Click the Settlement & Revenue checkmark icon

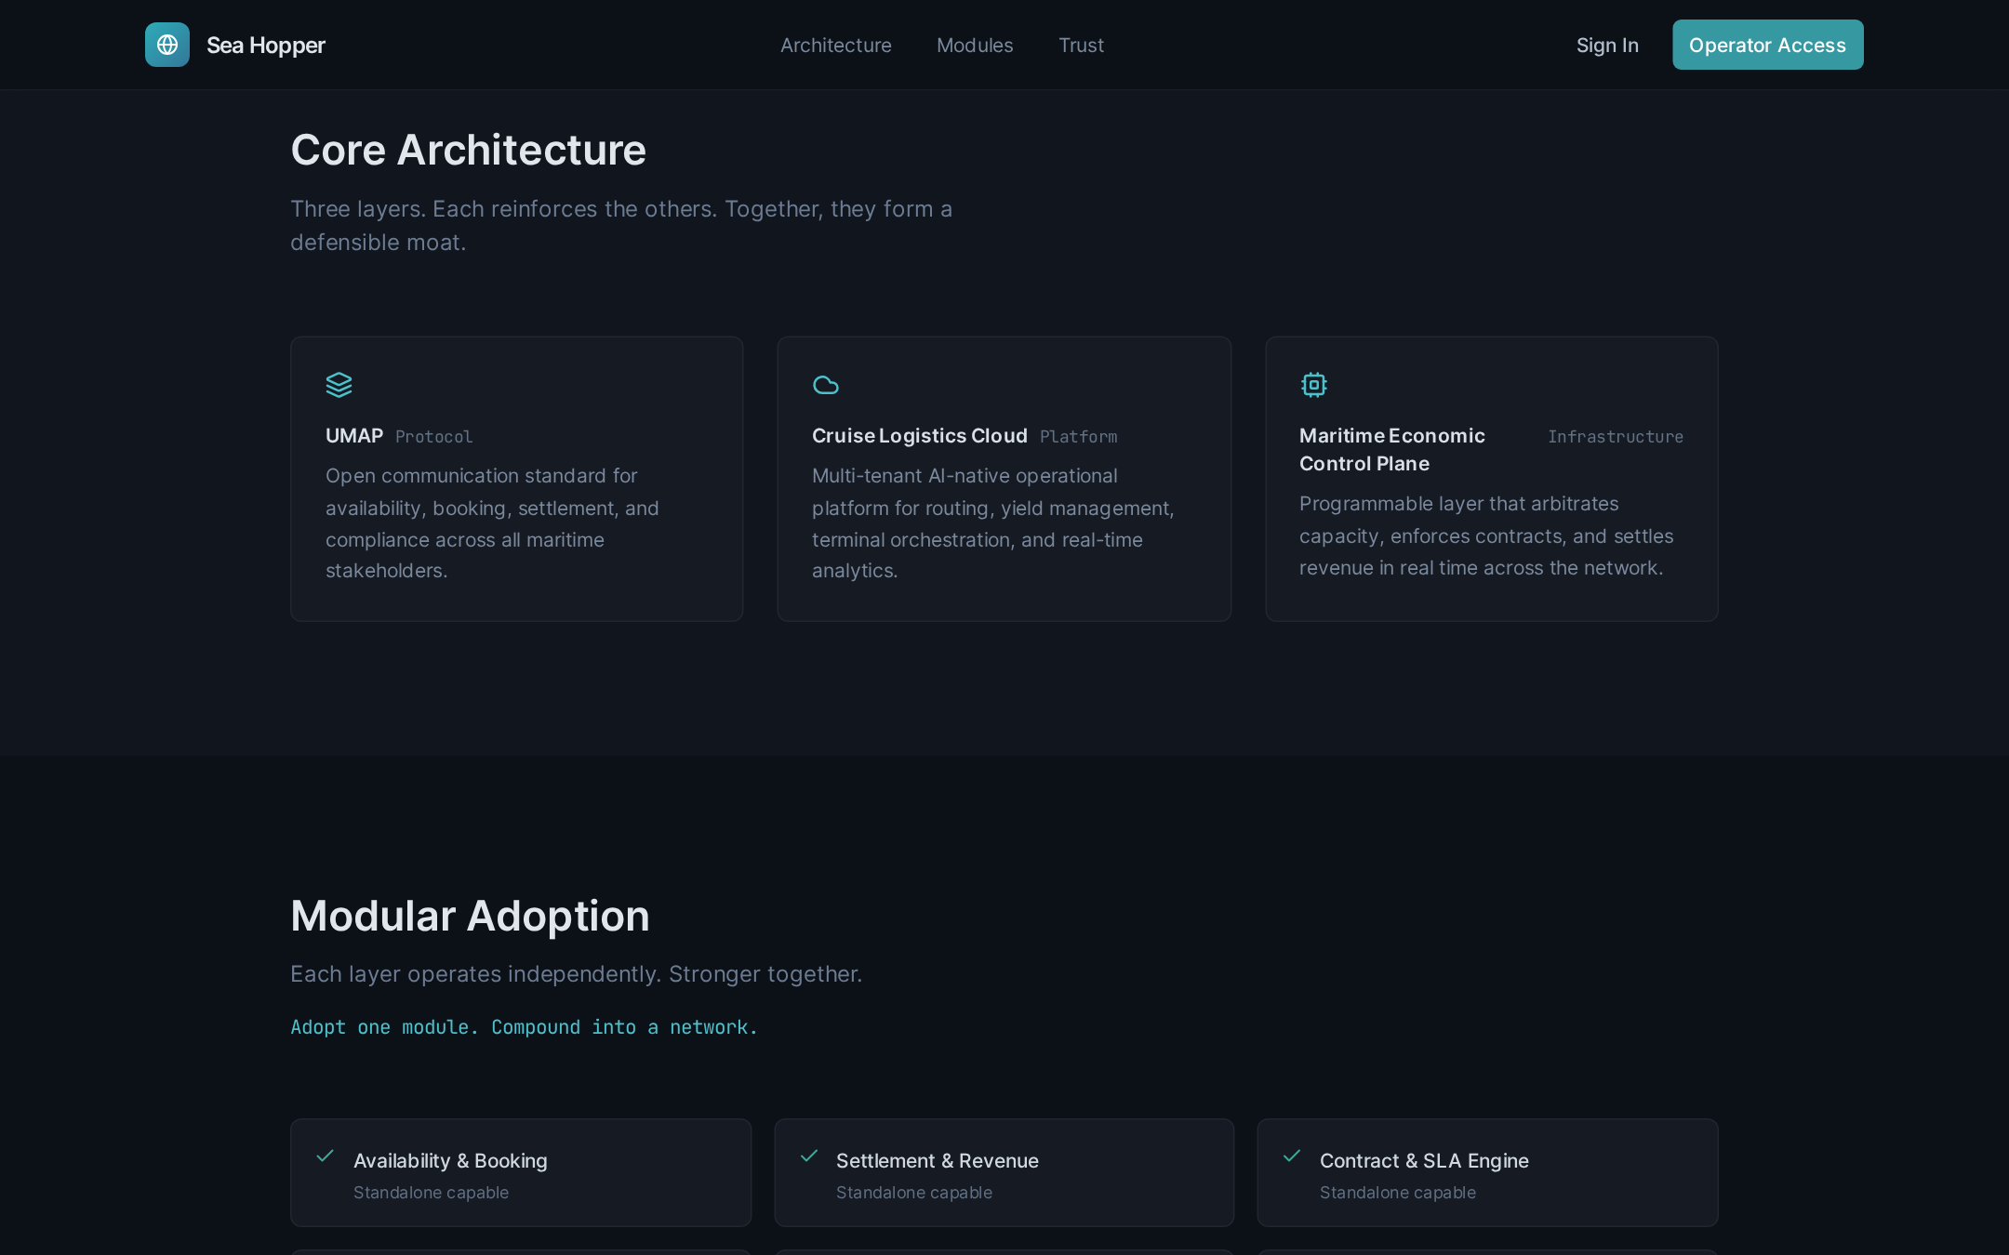click(x=809, y=1156)
